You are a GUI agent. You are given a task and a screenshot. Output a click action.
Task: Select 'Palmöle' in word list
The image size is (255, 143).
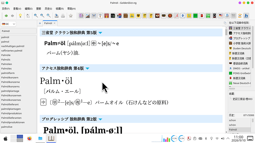coord(18,55)
